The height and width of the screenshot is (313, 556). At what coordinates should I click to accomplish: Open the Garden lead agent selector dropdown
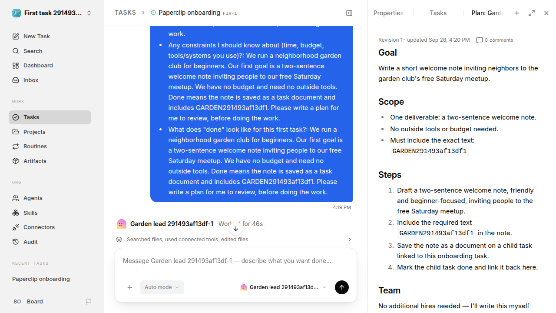coord(283,287)
